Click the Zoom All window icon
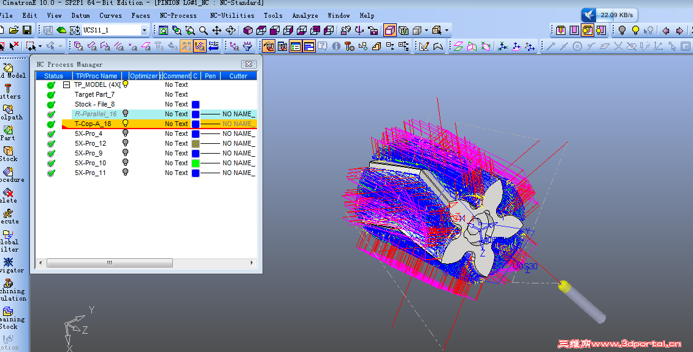Image resolution: width=693 pixels, height=352 pixels. point(163,30)
